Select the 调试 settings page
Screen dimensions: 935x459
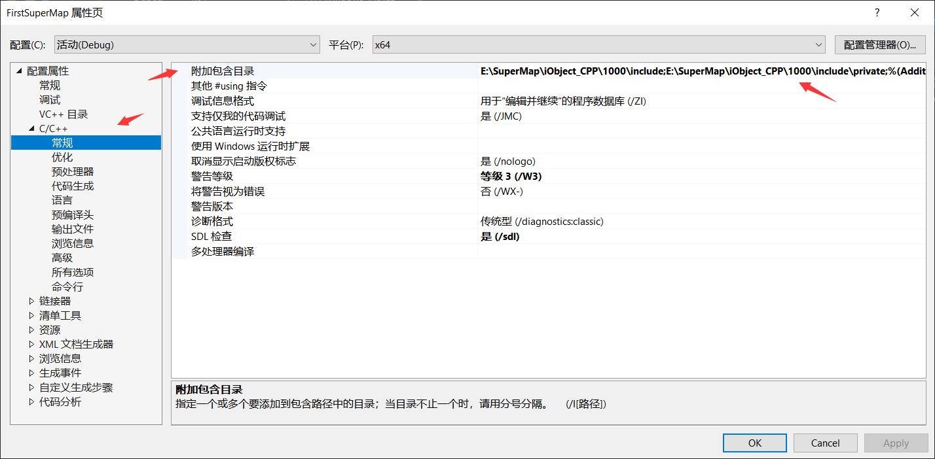(x=49, y=99)
